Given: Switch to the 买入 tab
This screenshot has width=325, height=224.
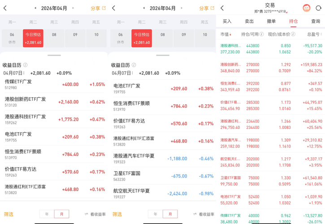Looking at the screenshot, I should point(227,21).
